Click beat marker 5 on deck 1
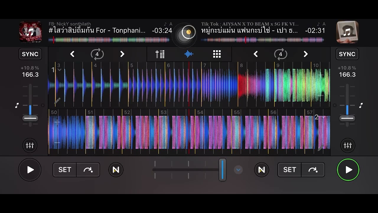Image resolution: width=378 pixels, height=213 pixels. coord(132,65)
